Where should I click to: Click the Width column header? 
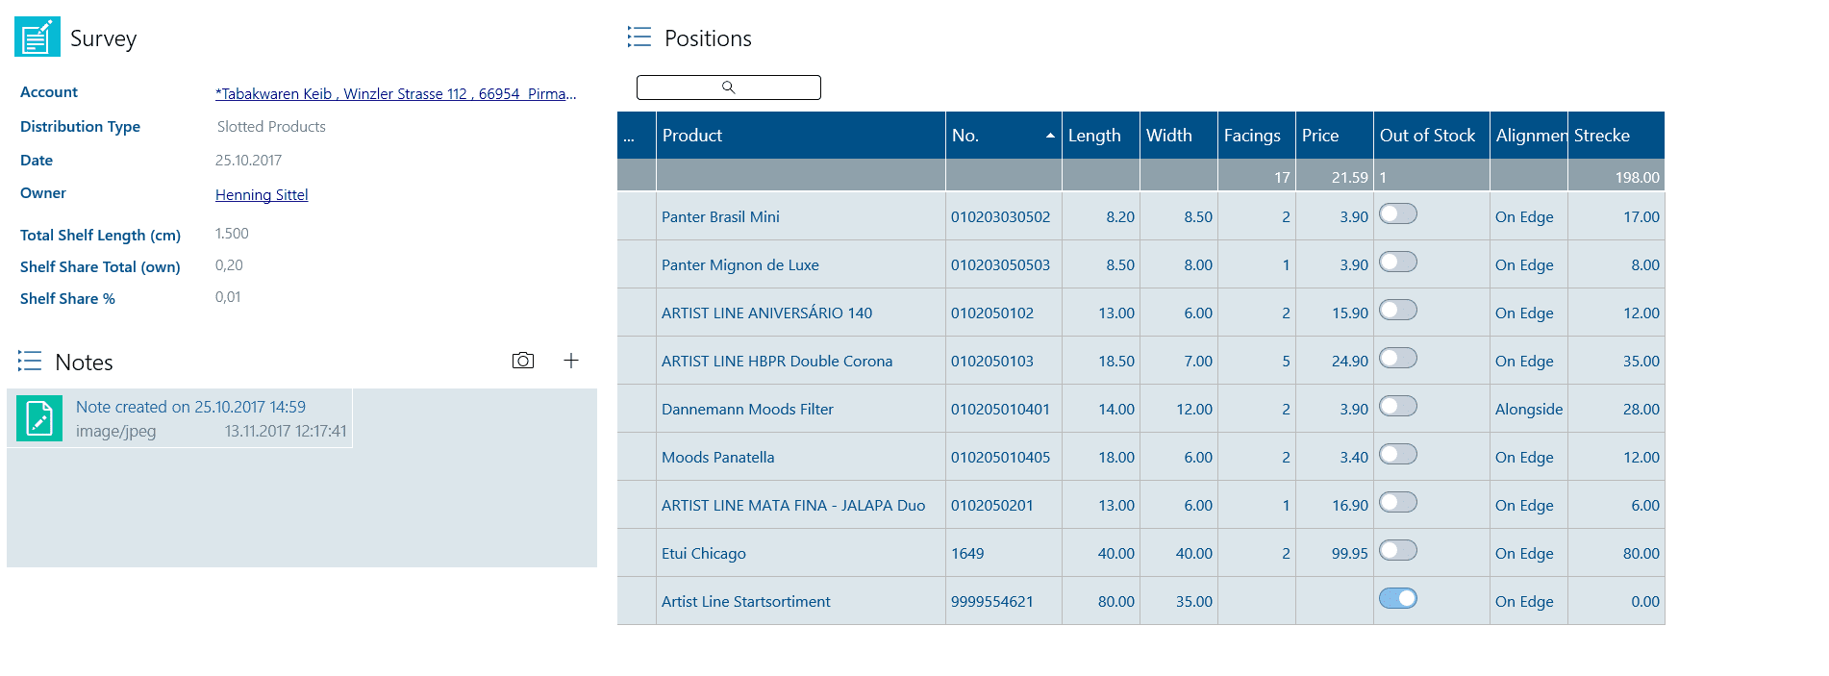click(1179, 136)
